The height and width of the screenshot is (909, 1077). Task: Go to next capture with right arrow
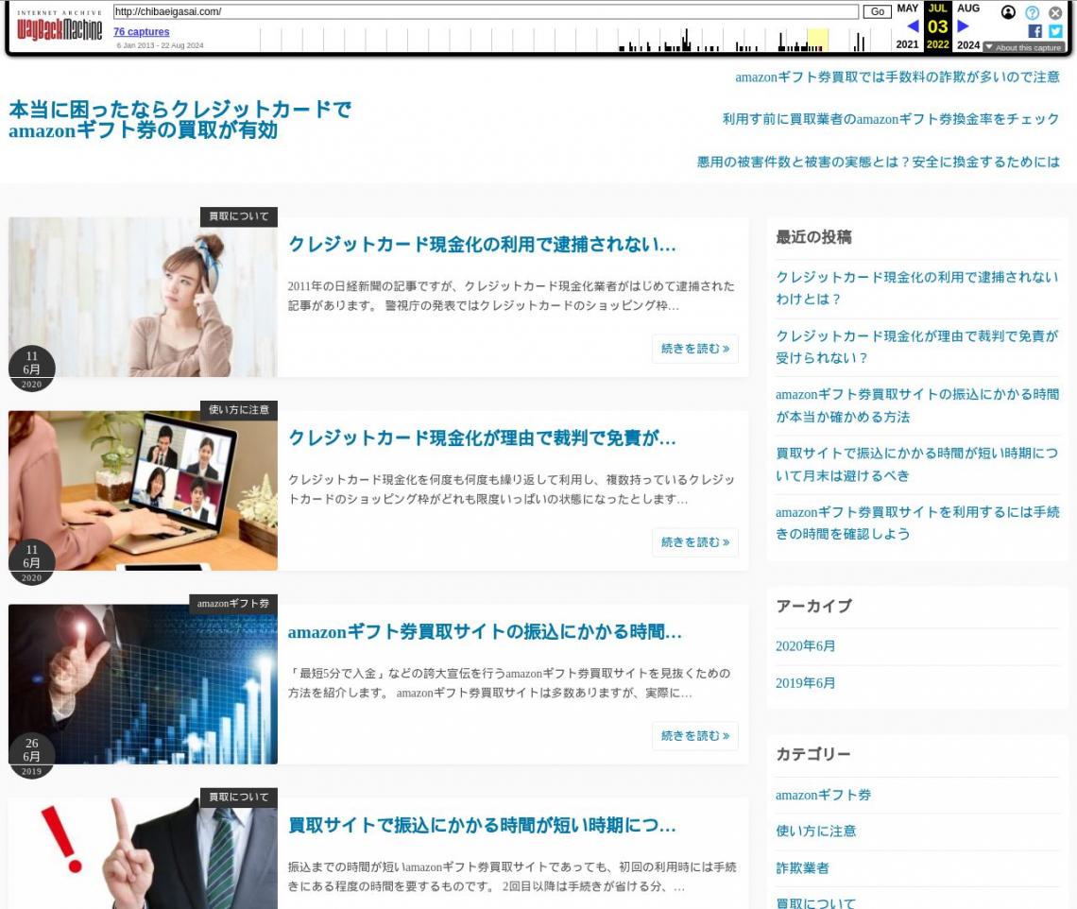963,26
